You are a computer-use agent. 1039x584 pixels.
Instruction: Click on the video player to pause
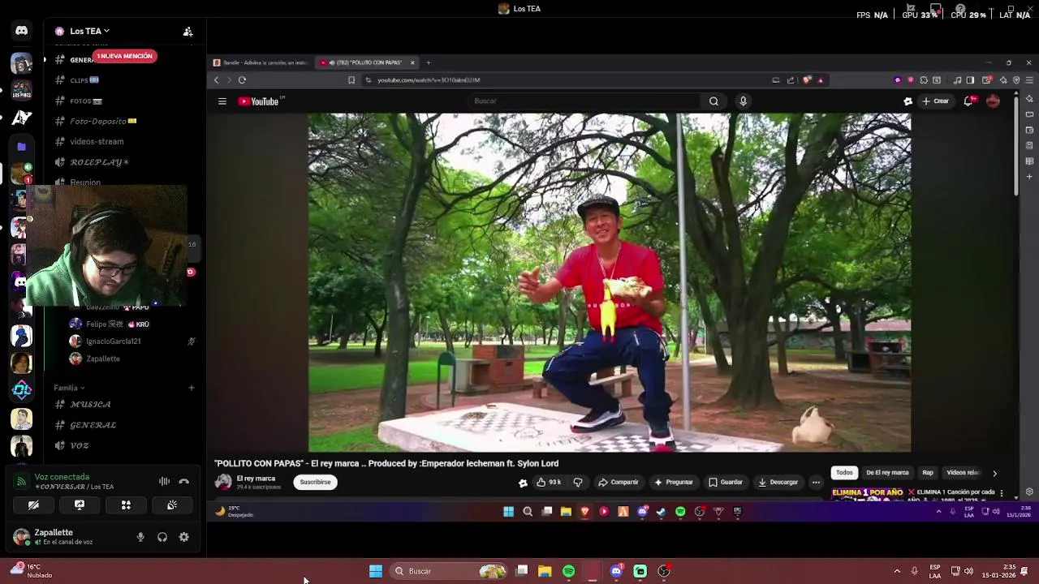[609, 282]
